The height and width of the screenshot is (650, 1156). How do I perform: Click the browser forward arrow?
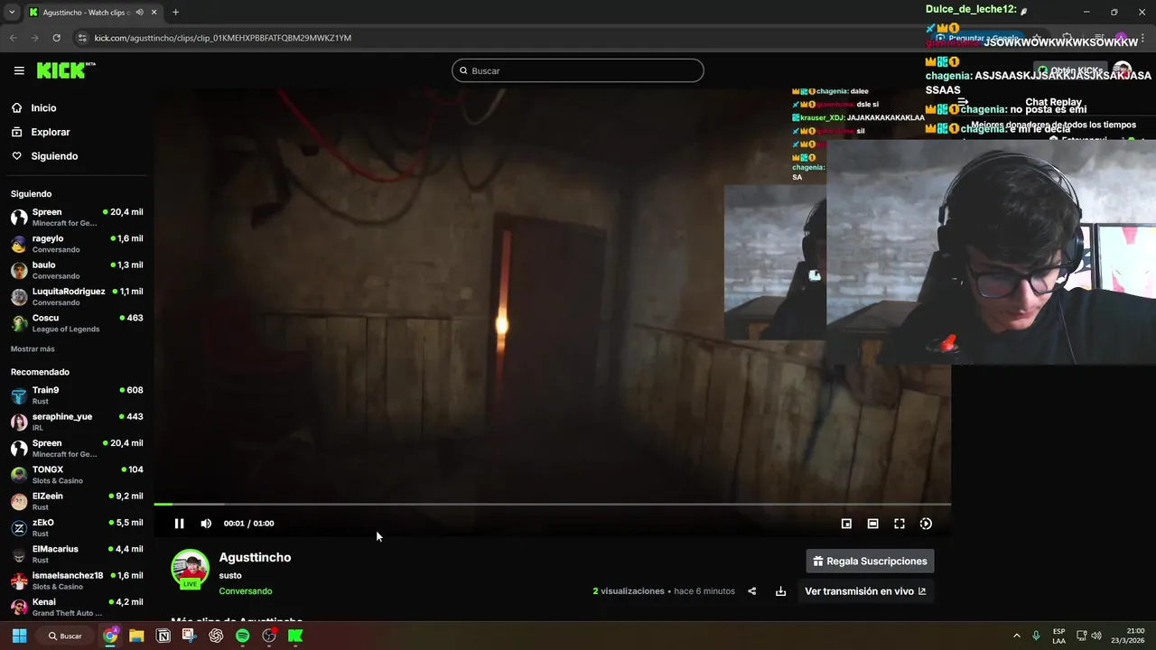(34, 38)
